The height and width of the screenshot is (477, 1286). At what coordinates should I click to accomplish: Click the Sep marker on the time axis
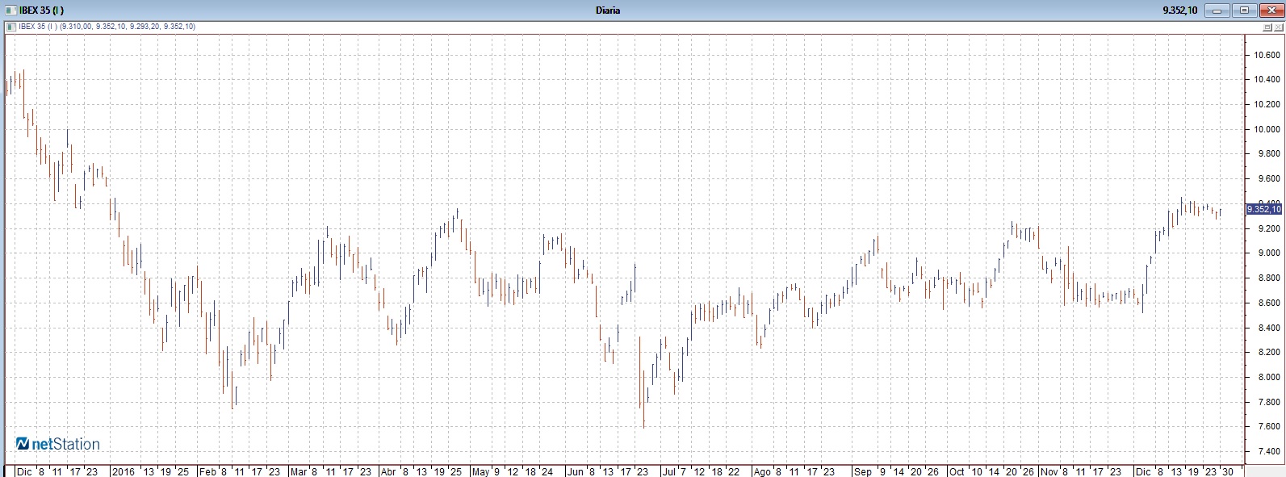point(862,471)
